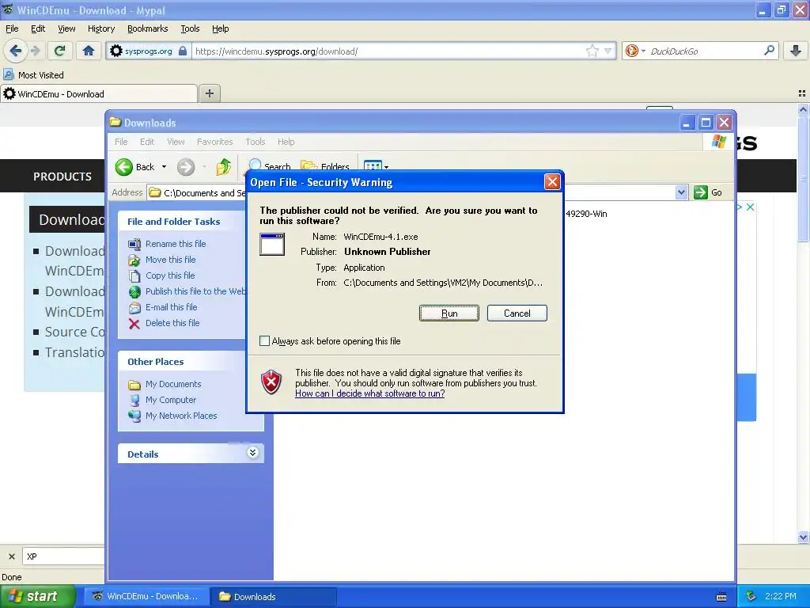
Task: Open the Back history dropdown in Downloads
Action: pos(165,167)
